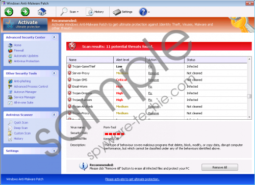Click the blue info Recommended icon

(x=83, y=166)
